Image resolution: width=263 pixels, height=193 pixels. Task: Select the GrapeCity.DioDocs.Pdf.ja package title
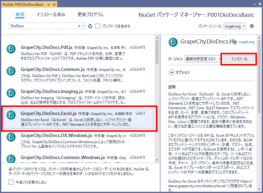46,47
